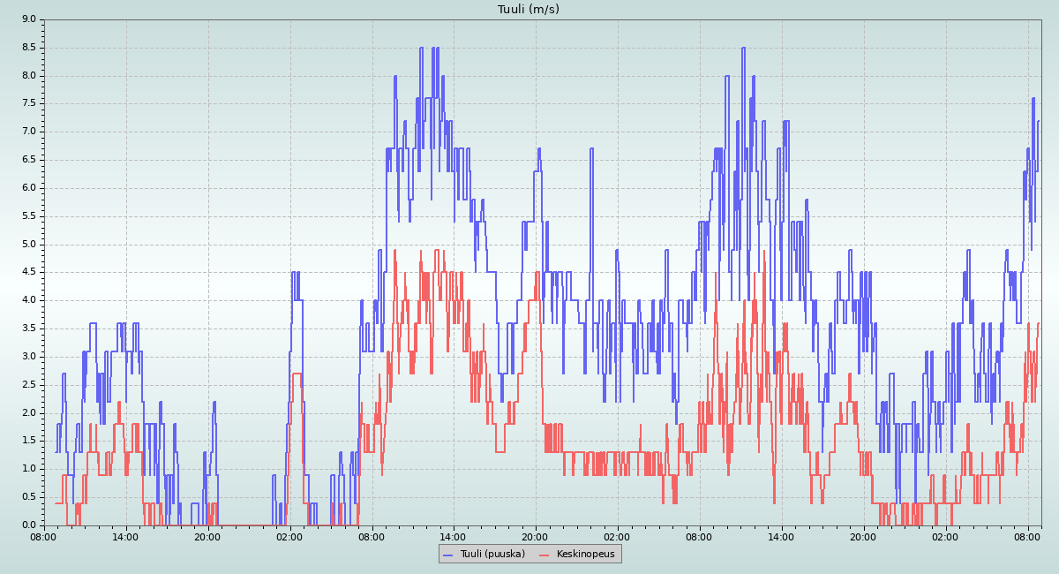Click the first 14:00 x-axis time label

[x=125, y=536]
